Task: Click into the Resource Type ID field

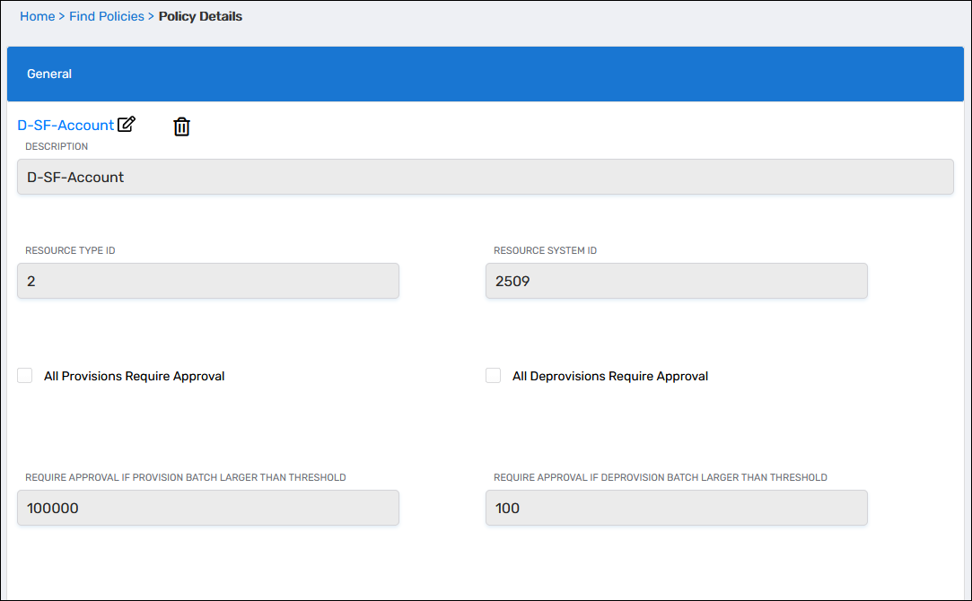Action: pyautogui.click(x=207, y=281)
